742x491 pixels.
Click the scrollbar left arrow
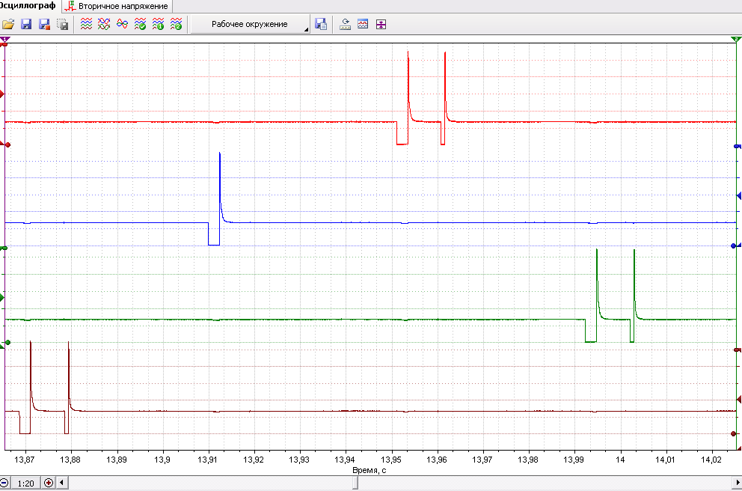[x=61, y=483]
